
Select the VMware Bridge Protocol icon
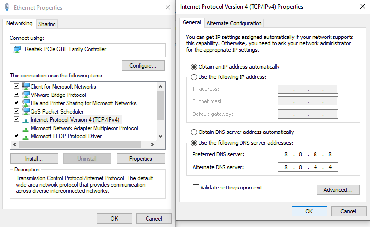coord(25,95)
